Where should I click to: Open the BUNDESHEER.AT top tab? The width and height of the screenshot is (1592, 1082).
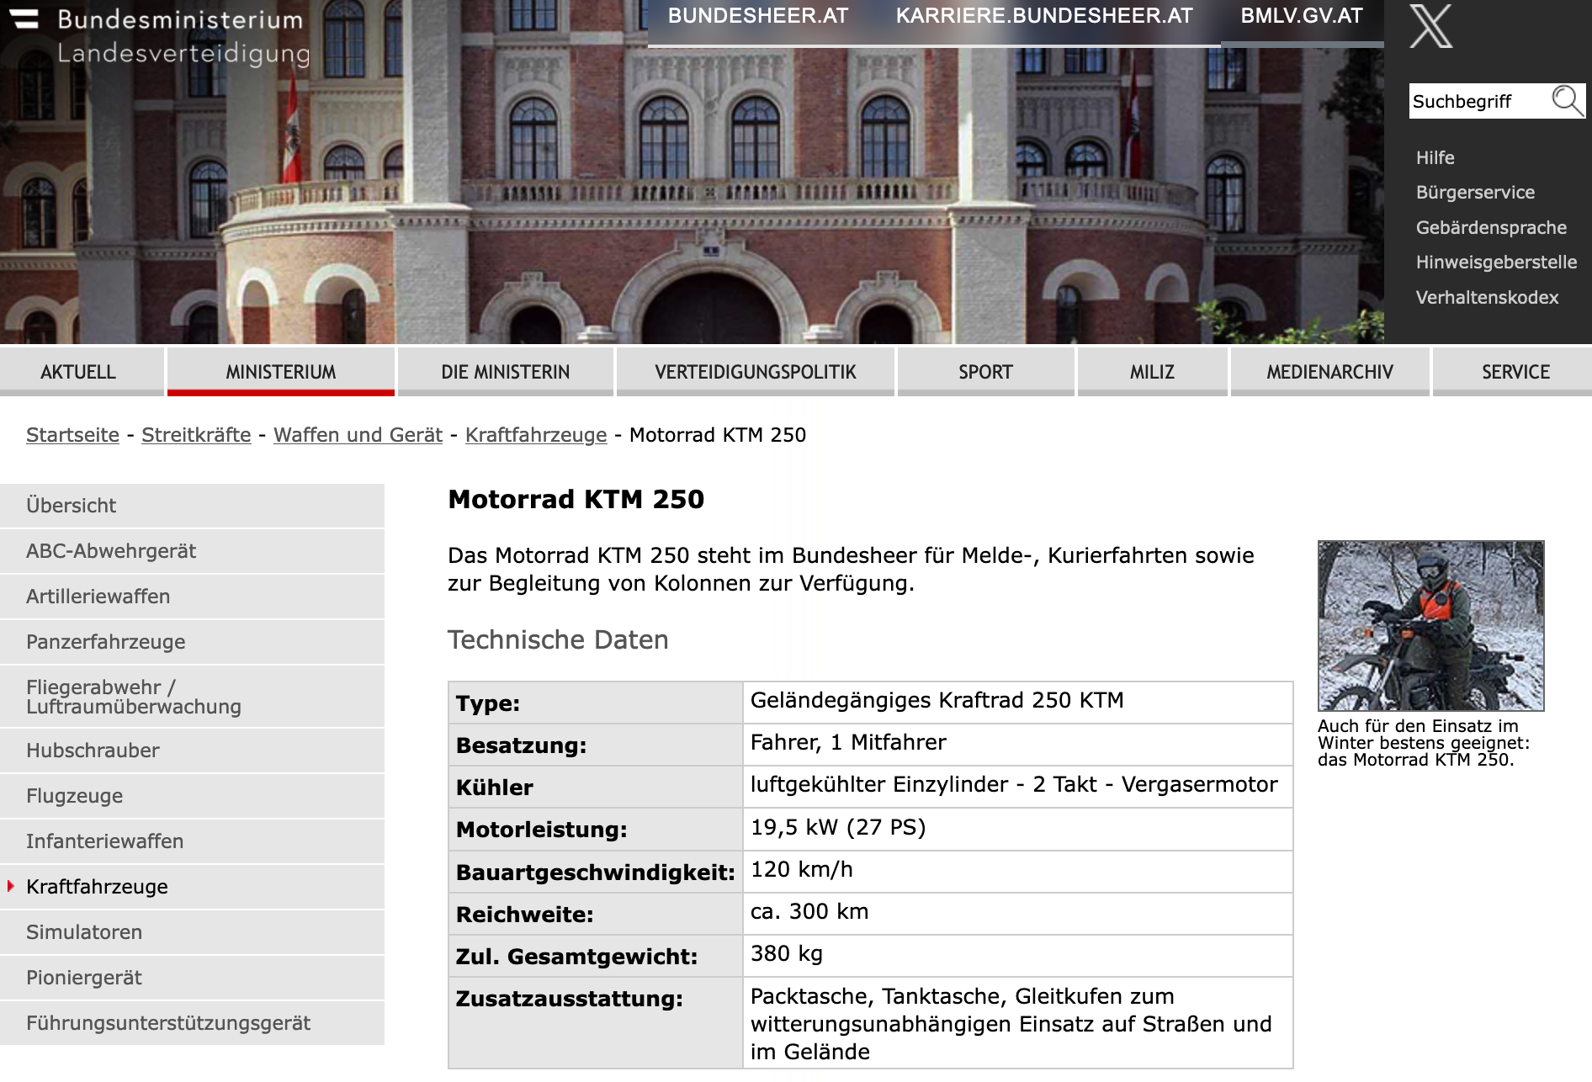757,16
